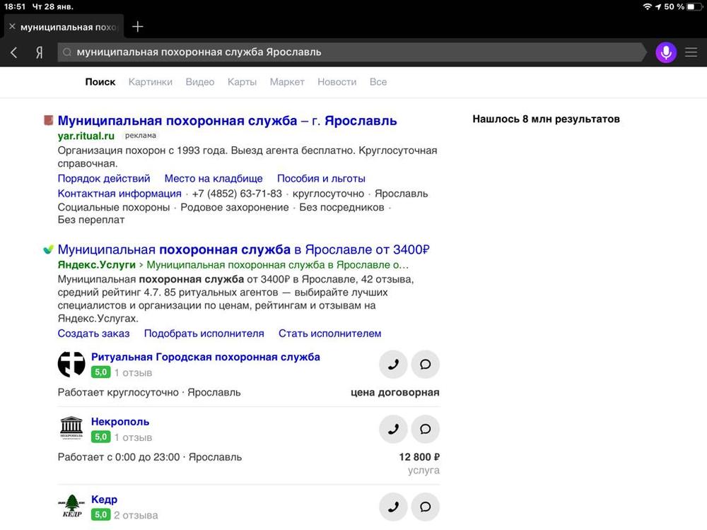Image resolution: width=707 pixels, height=530 pixels.
Task: Click the red favicon of the yar.ritual.ru result
Action: [x=48, y=120]
